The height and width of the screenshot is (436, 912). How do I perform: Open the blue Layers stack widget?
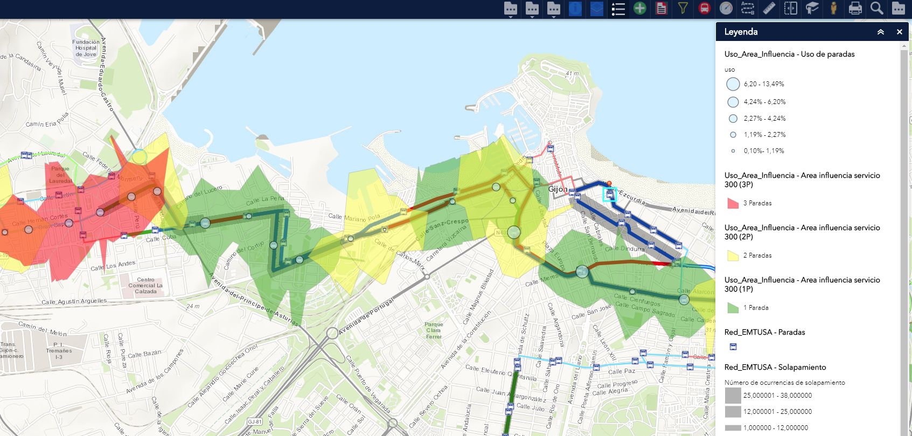point(597,9)
